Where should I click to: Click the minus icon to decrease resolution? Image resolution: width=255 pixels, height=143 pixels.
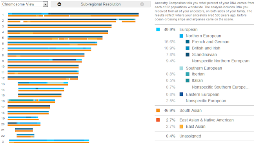(x=59, y=4)
